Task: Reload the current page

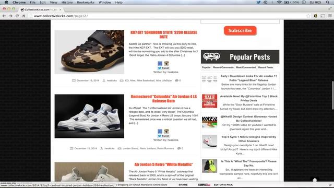Action: click(17, 16)
